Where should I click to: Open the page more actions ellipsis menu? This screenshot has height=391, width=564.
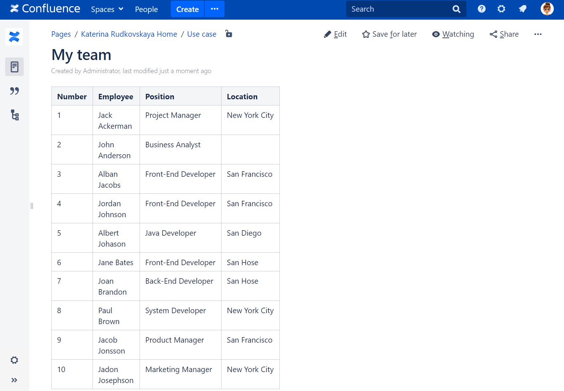click(x=538, y=34)
